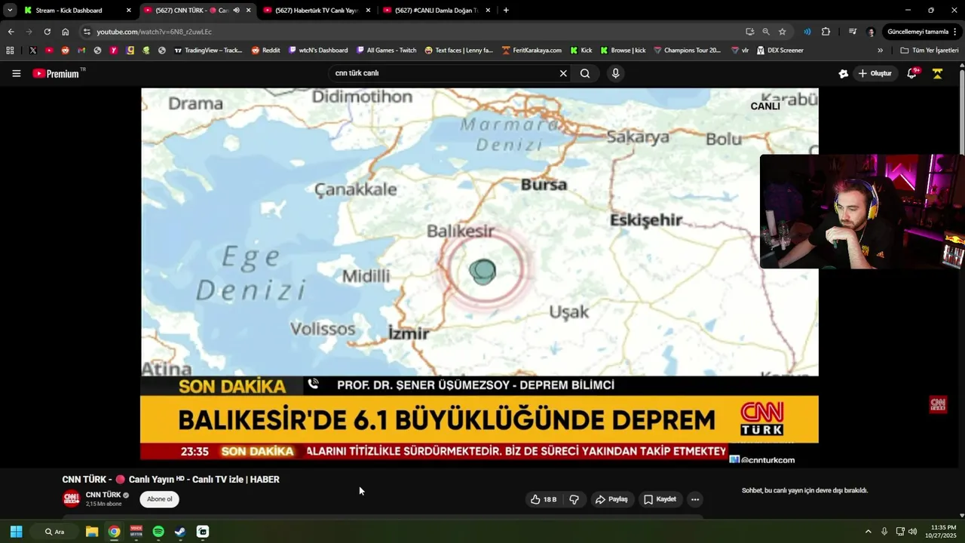Screen dimensions: 965x543
Task: Open the CNN TÜRK channel name link
Action: [x=103, y=495]
